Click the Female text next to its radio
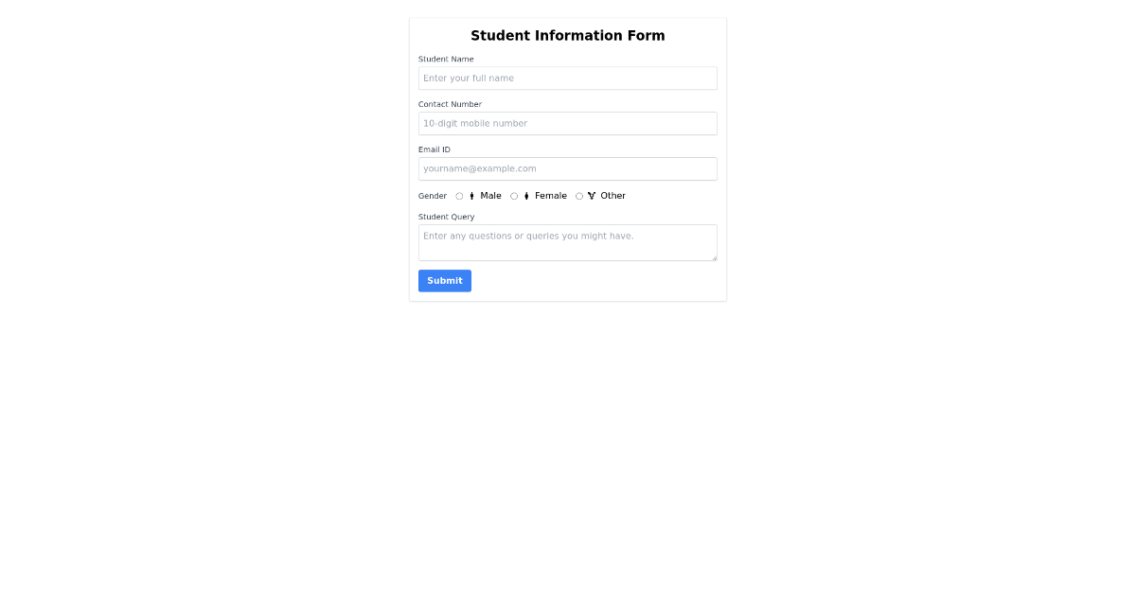This screenshot has height=596, width=1136. click(x=551, y=196)
